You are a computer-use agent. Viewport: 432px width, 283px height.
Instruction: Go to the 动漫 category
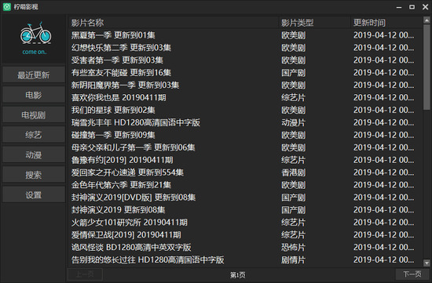(x=34, y=155)
